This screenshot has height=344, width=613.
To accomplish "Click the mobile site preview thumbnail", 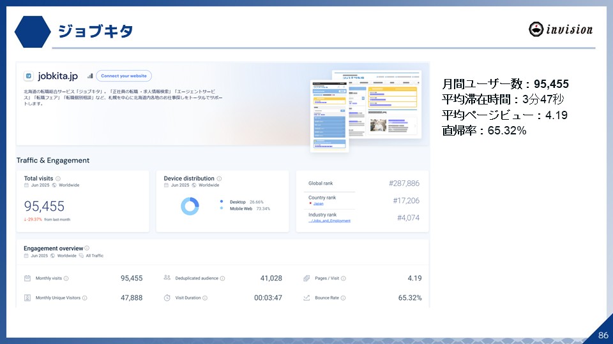I will point(329,116).
